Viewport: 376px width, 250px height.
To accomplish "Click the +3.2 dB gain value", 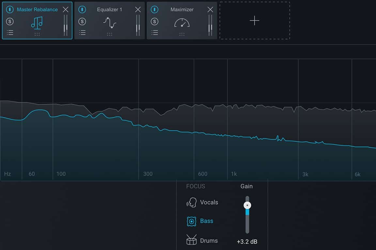I will pyautogui.click(x=247, y=242).
